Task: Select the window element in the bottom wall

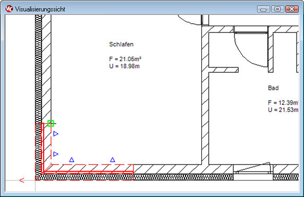Action: 253,169
